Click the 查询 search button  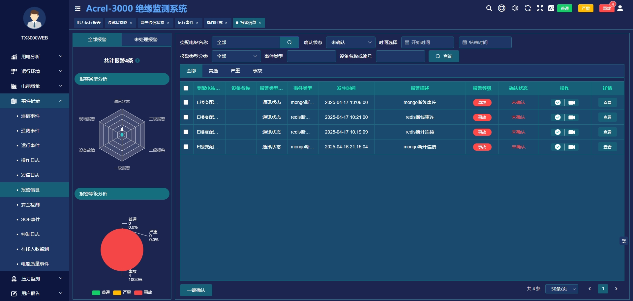(x=443, y=56)
